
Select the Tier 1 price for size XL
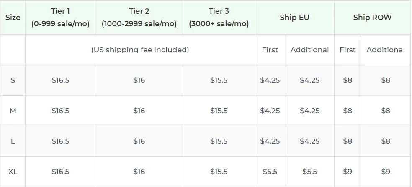click(x=60, y=172)
